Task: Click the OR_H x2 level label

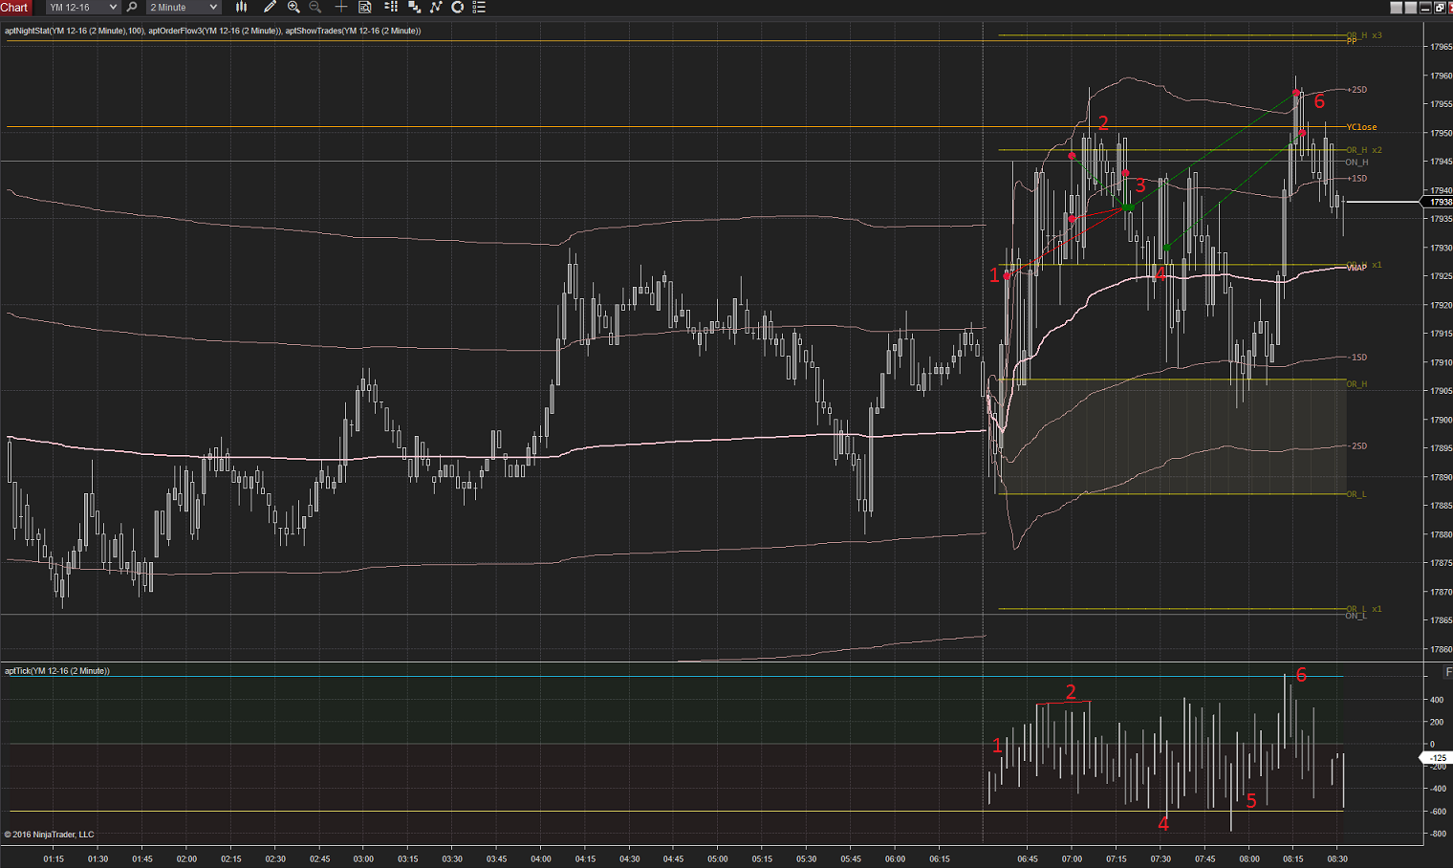Action: click(1364, 150)
